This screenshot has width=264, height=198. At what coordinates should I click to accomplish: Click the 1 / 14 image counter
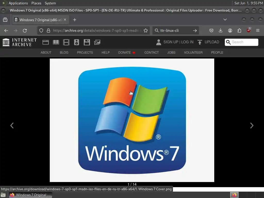point(132,184)
